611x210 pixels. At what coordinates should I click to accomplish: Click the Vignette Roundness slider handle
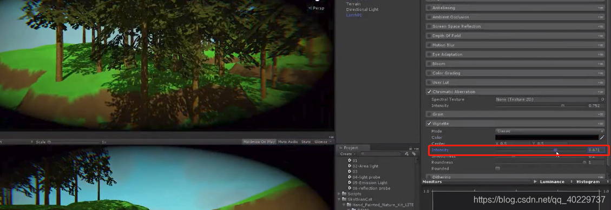584,162
